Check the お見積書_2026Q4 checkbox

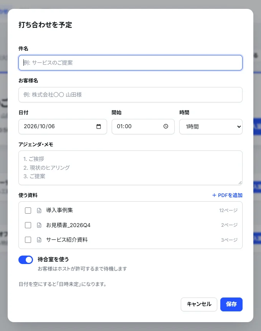[28, 225]
